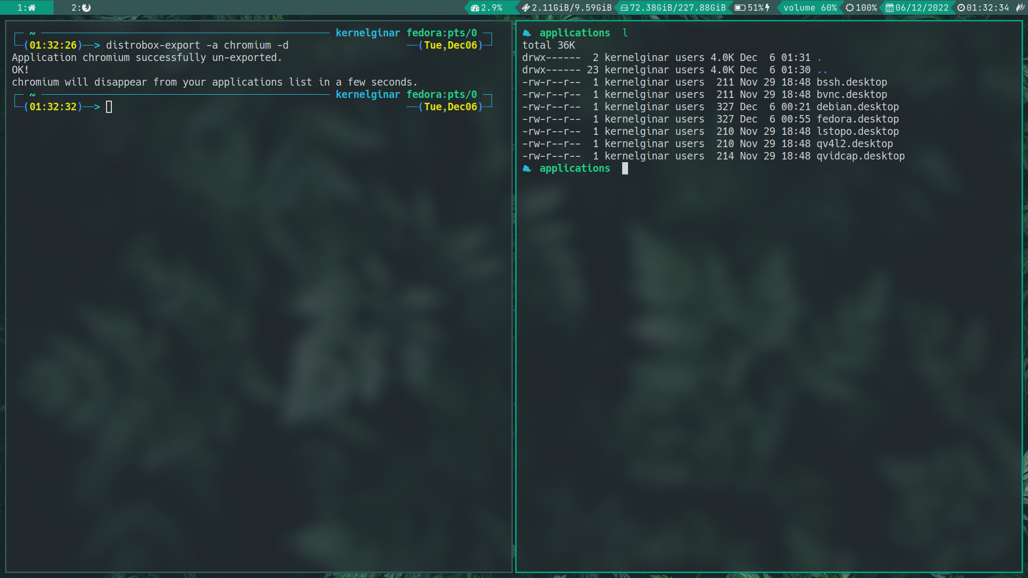The image size is (1028, 578).
Task: Click bssh.desktop file in listing
Action: pos(851,82)
